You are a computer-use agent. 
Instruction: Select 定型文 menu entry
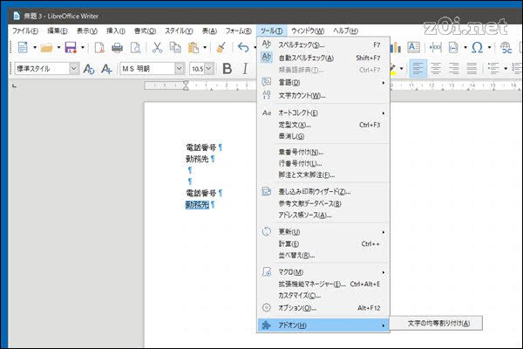[323, 125]
